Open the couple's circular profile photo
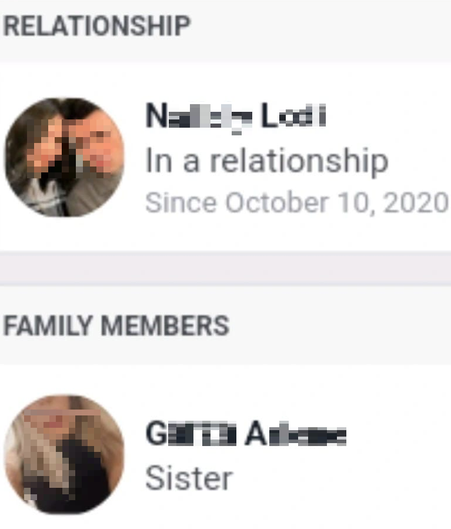 point(64,157)
